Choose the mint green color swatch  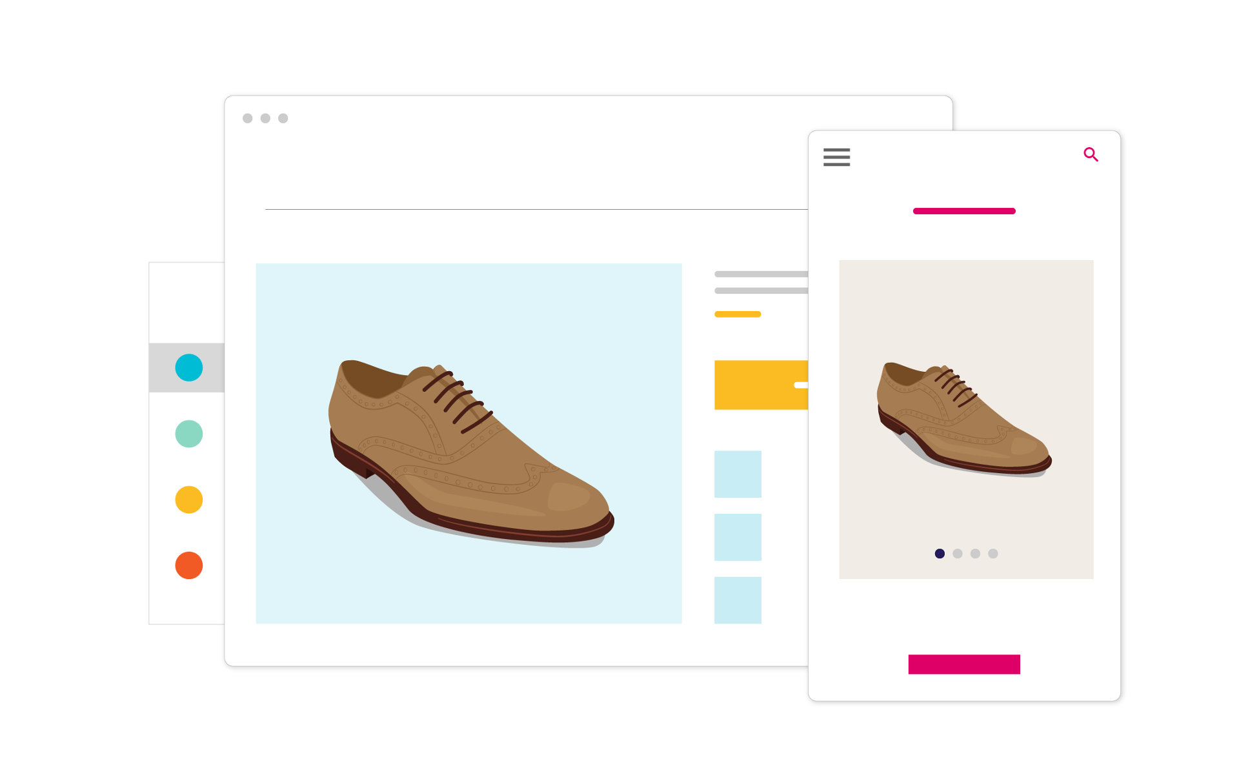pyautogui.click(x=189, y=434)
